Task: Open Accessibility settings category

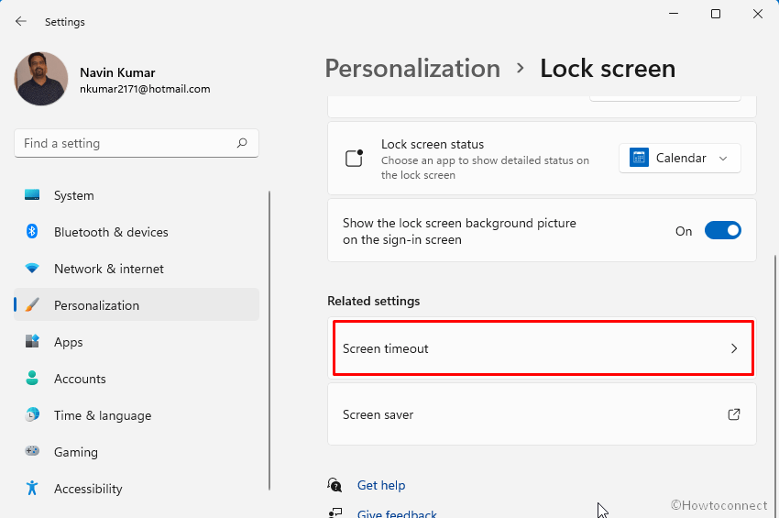Action: (x=137, y=489)
